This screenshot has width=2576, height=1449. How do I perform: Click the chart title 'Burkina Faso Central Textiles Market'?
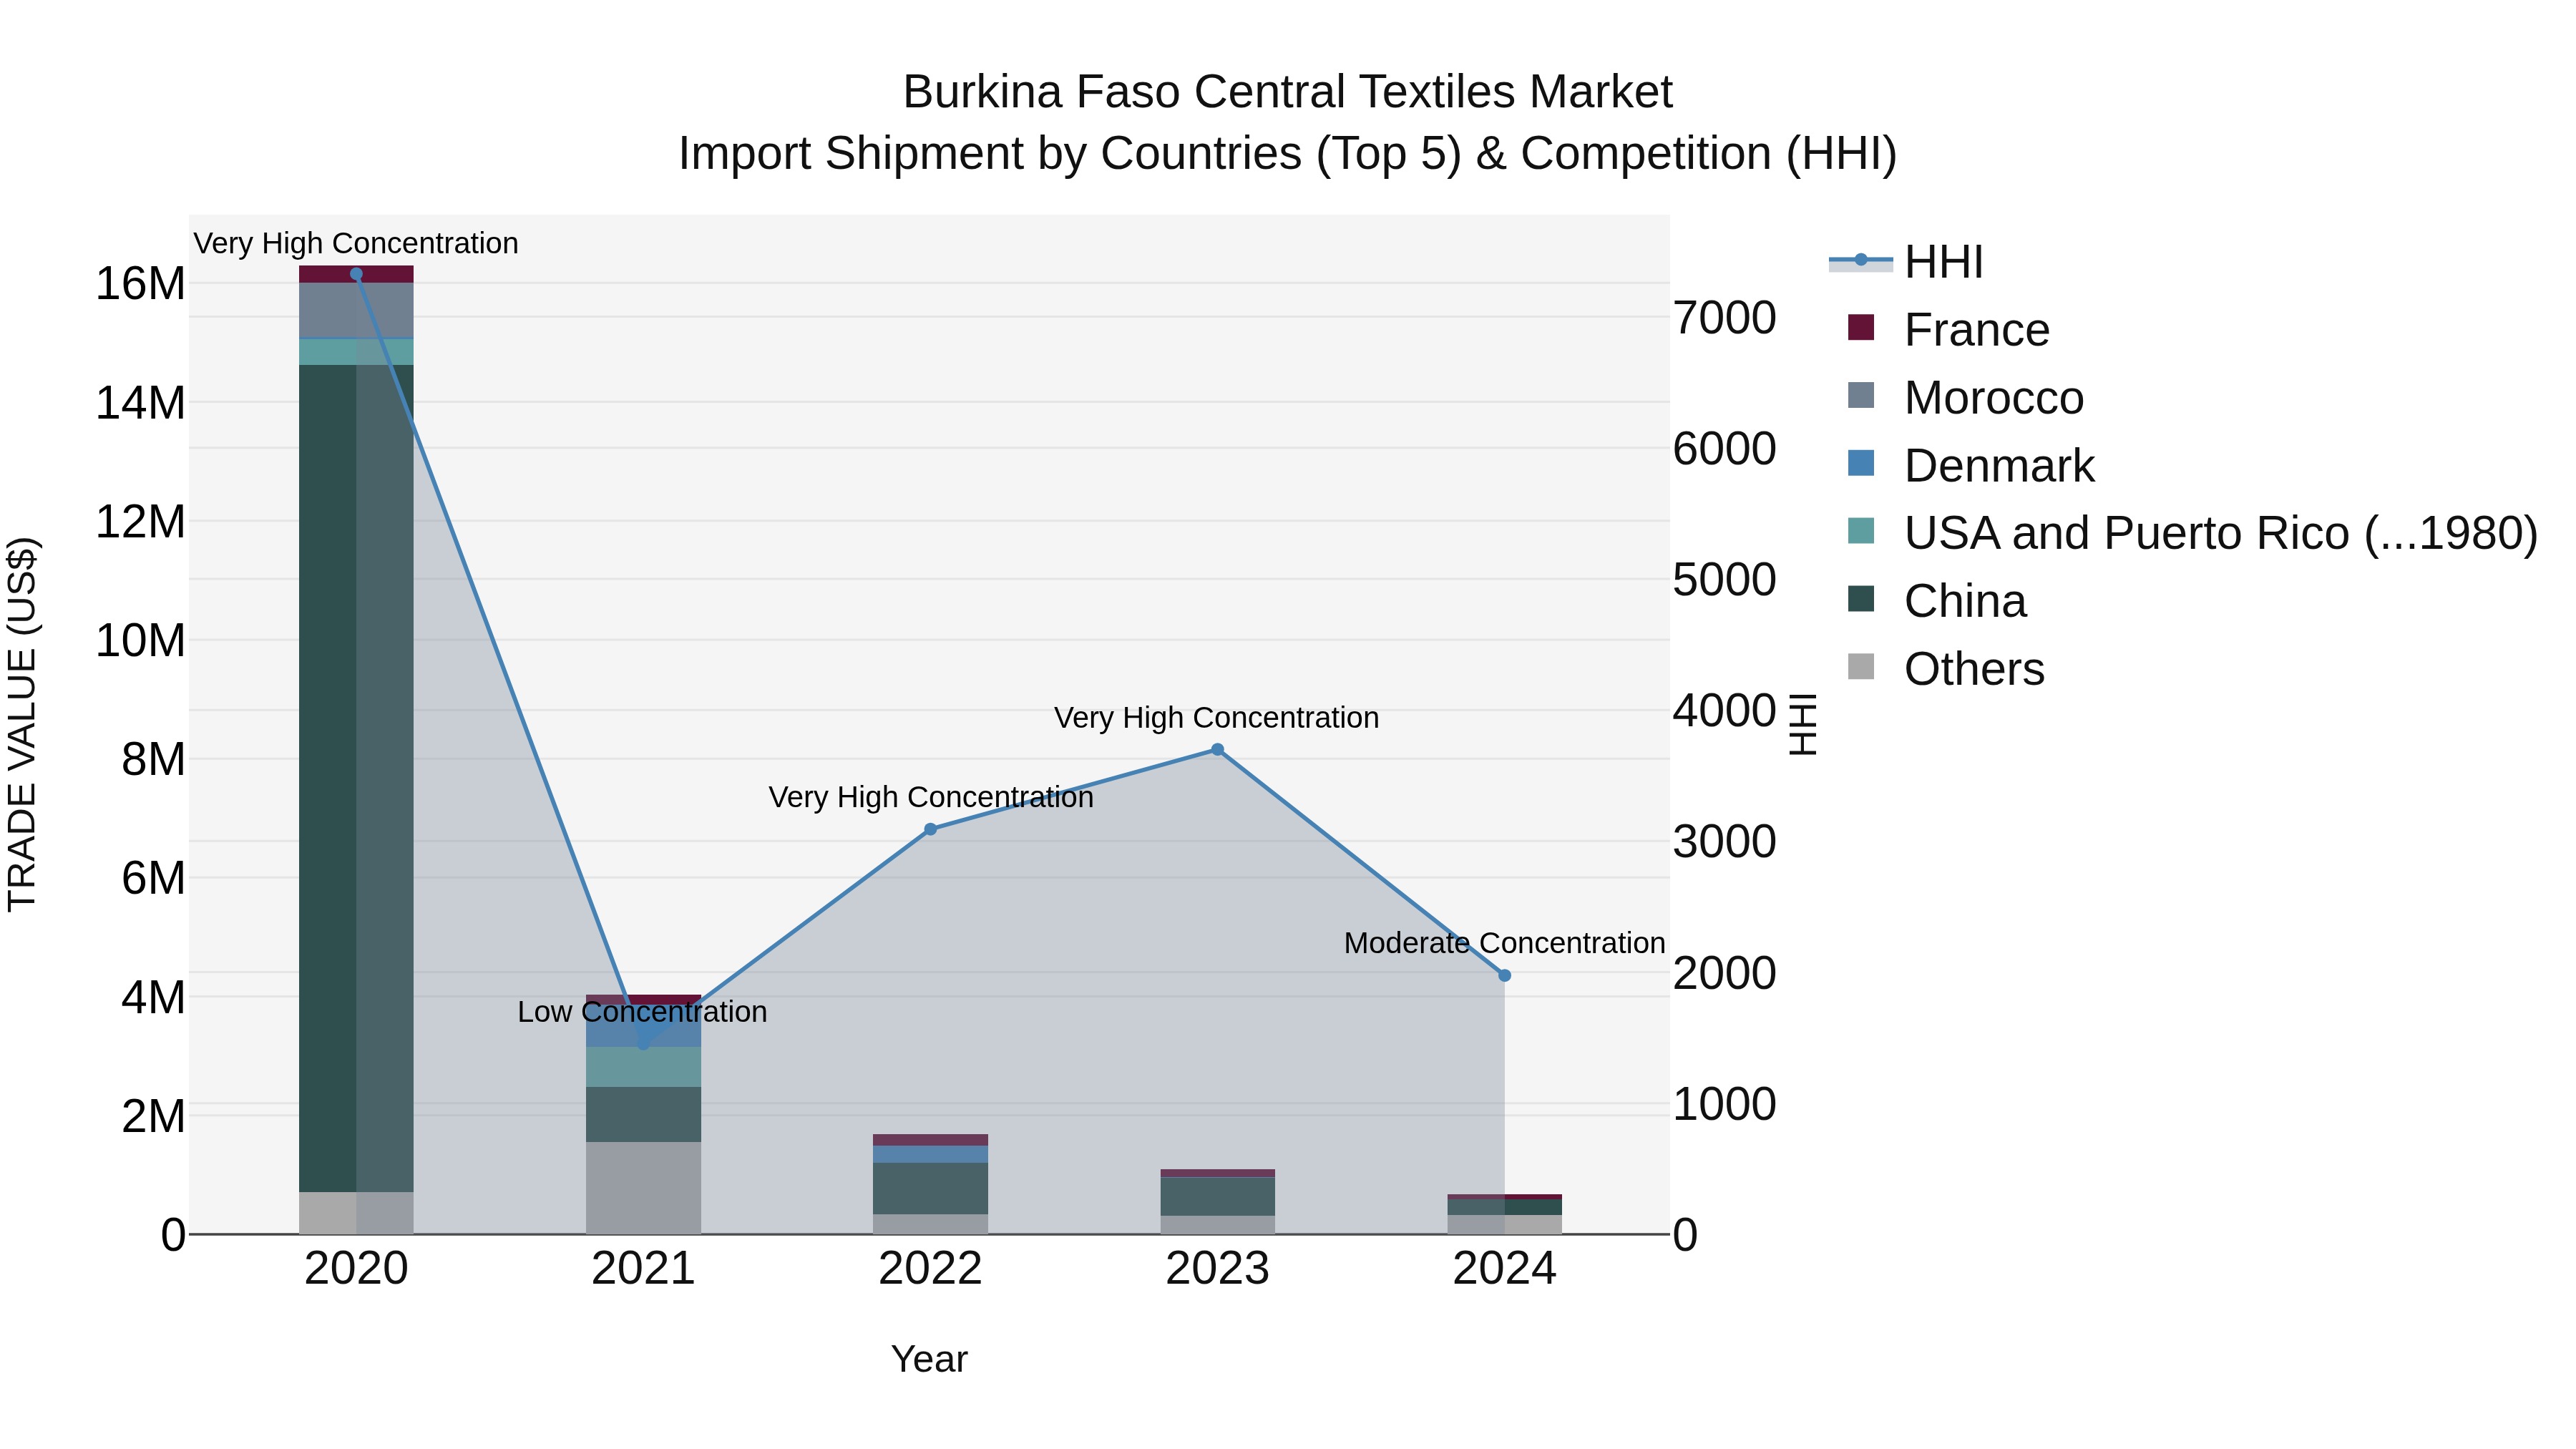[x=1287, y=92]
